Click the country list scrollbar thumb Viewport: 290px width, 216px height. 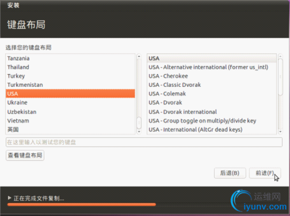tap(139, 123)
